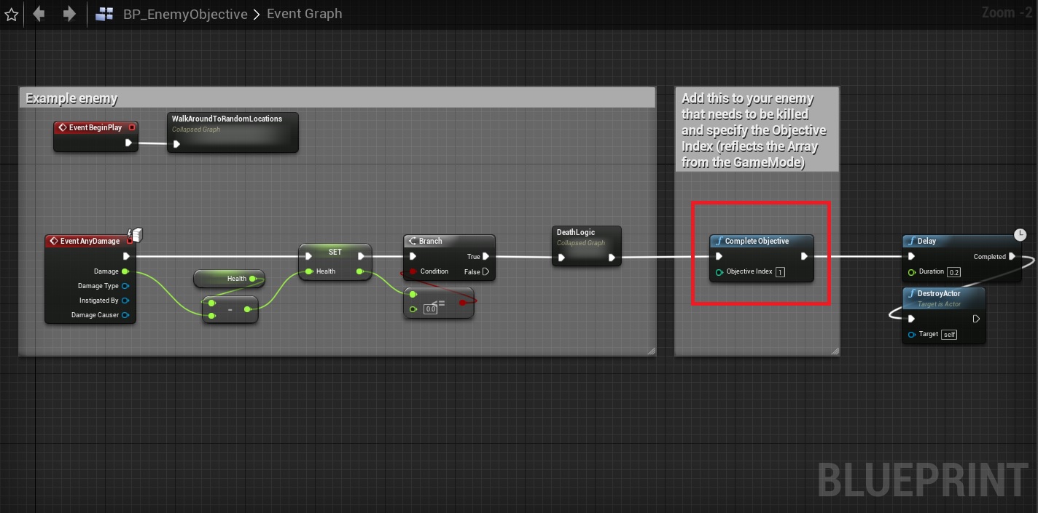Click the Event BeginPlay delegate pin
Viewport: 1038px width, 513px height.
(132, 127)
